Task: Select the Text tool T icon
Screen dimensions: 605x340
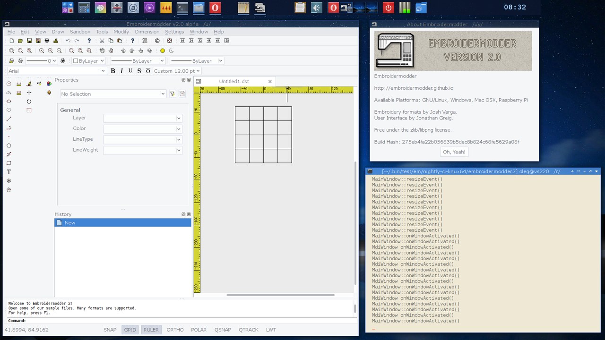Action: point(9,172)
